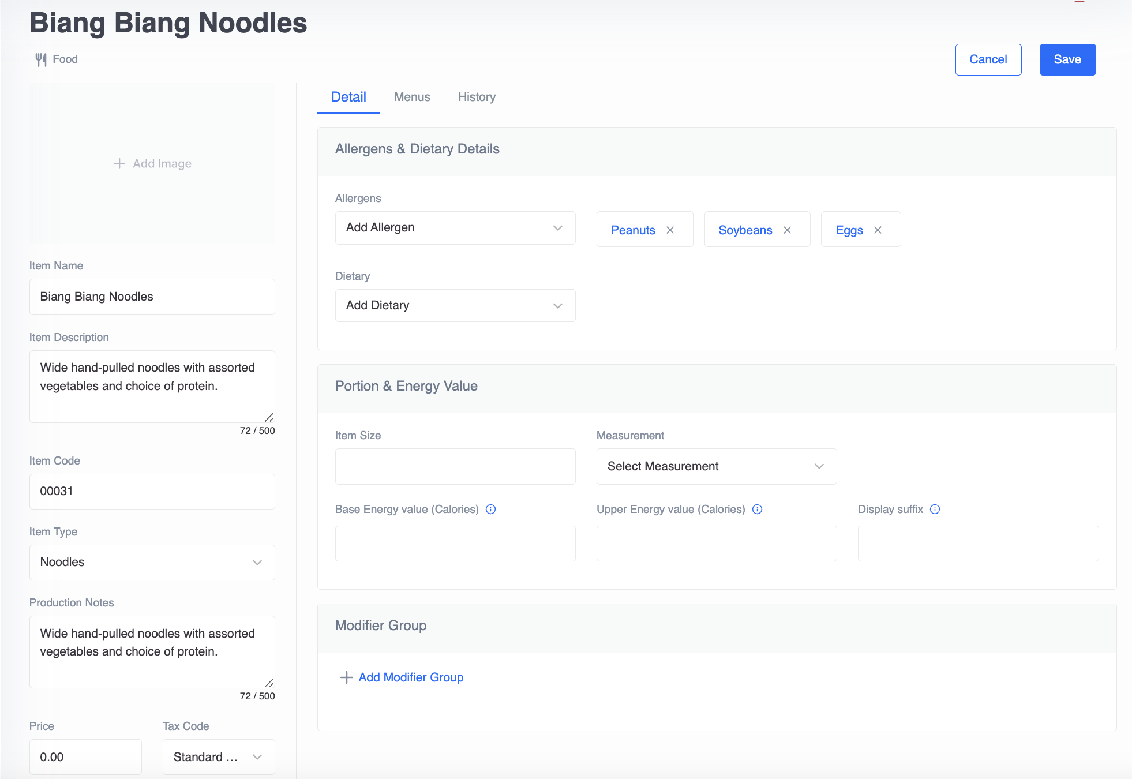Click the Cancel button

[988, 59]
